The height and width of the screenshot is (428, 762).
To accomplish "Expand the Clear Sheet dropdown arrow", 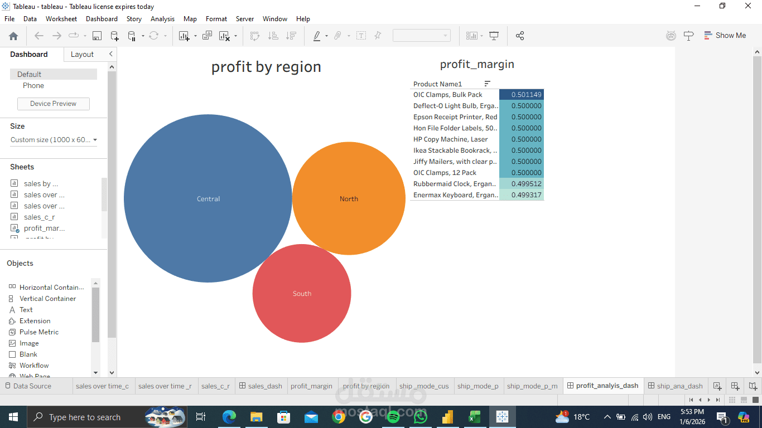I will tap(237, 35).
